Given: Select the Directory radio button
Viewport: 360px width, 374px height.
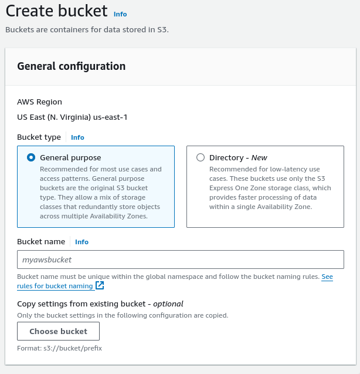Looking at the screenshot, I should pyautogui.click(x=201, y=158).
